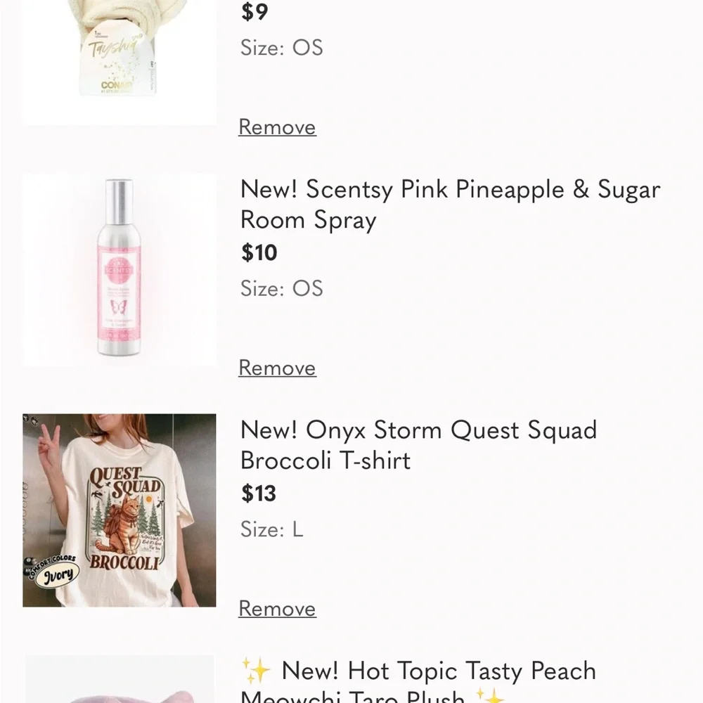Click the $9 price at the top
703x703 pixels.
pyautogui.click(x=254, y=12)
